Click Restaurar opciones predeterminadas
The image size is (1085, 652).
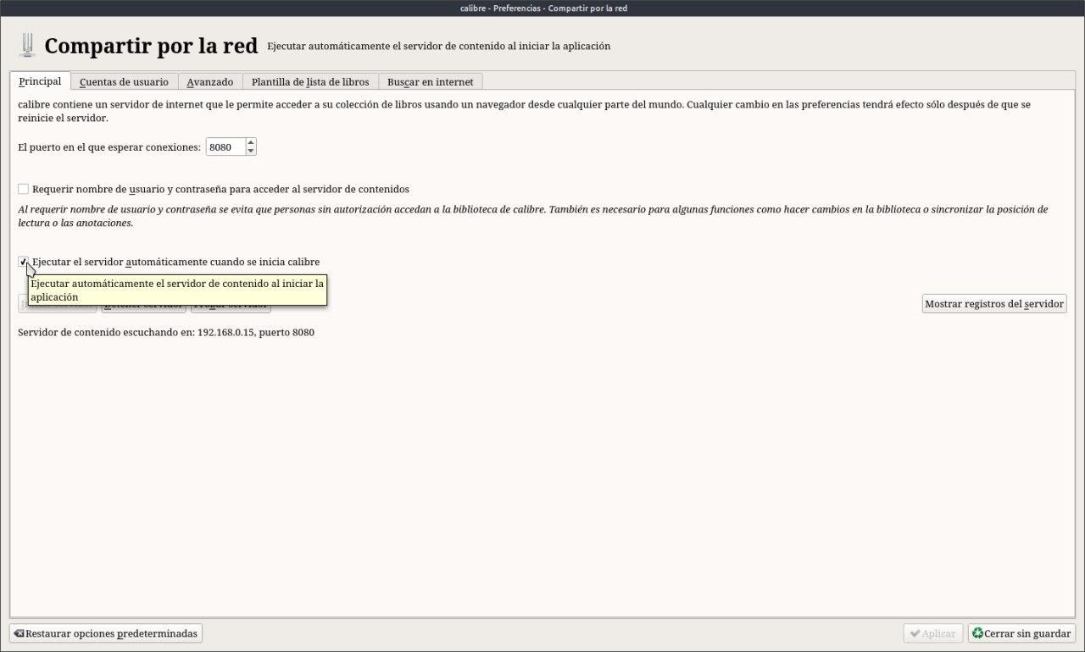pyautogui.click(x=106, y=633)
